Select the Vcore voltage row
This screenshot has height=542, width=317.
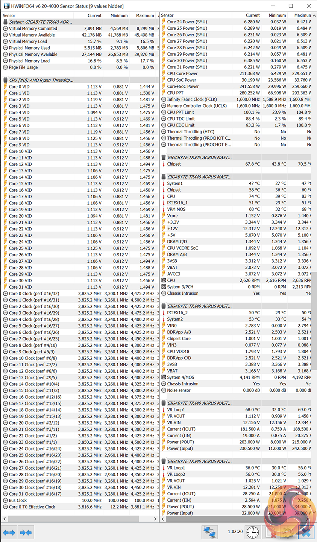click(236, 216)
